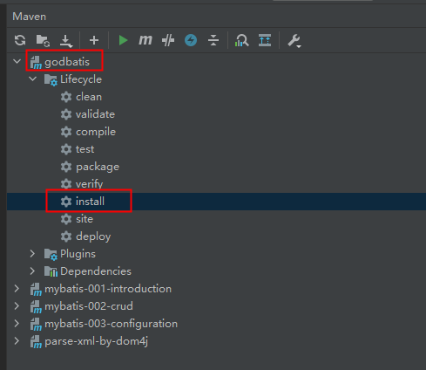The width and height of the screenshot is (426, 370).
Task: Expand the mybatis-002-crud project
Action: (x=17, y=306)
